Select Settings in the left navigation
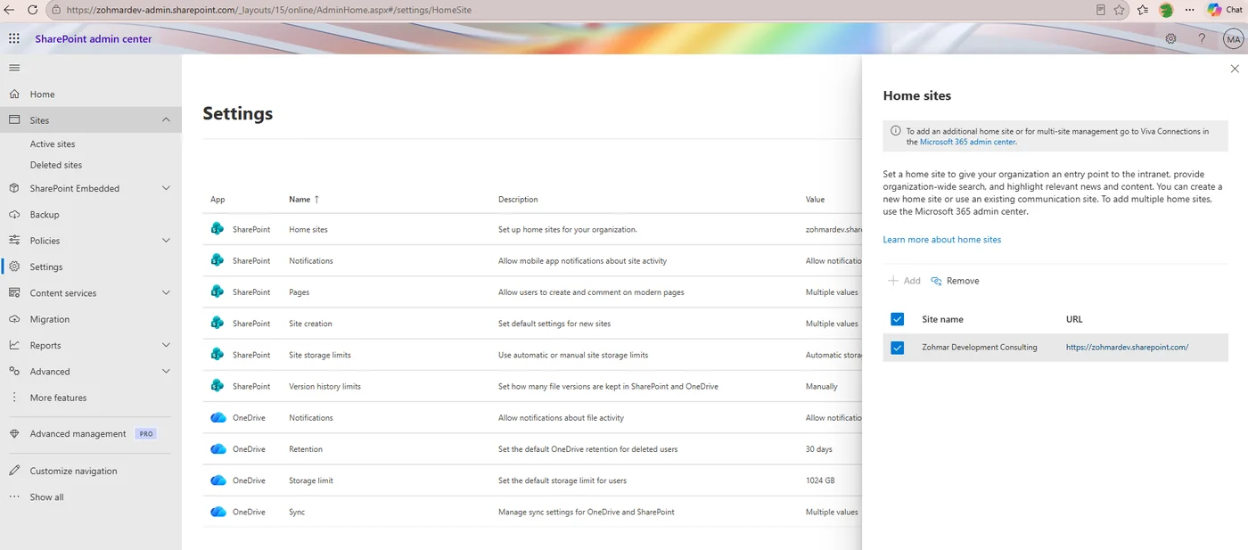The width and height of the screenshot is (1248, 550). (x=91, y=267)
